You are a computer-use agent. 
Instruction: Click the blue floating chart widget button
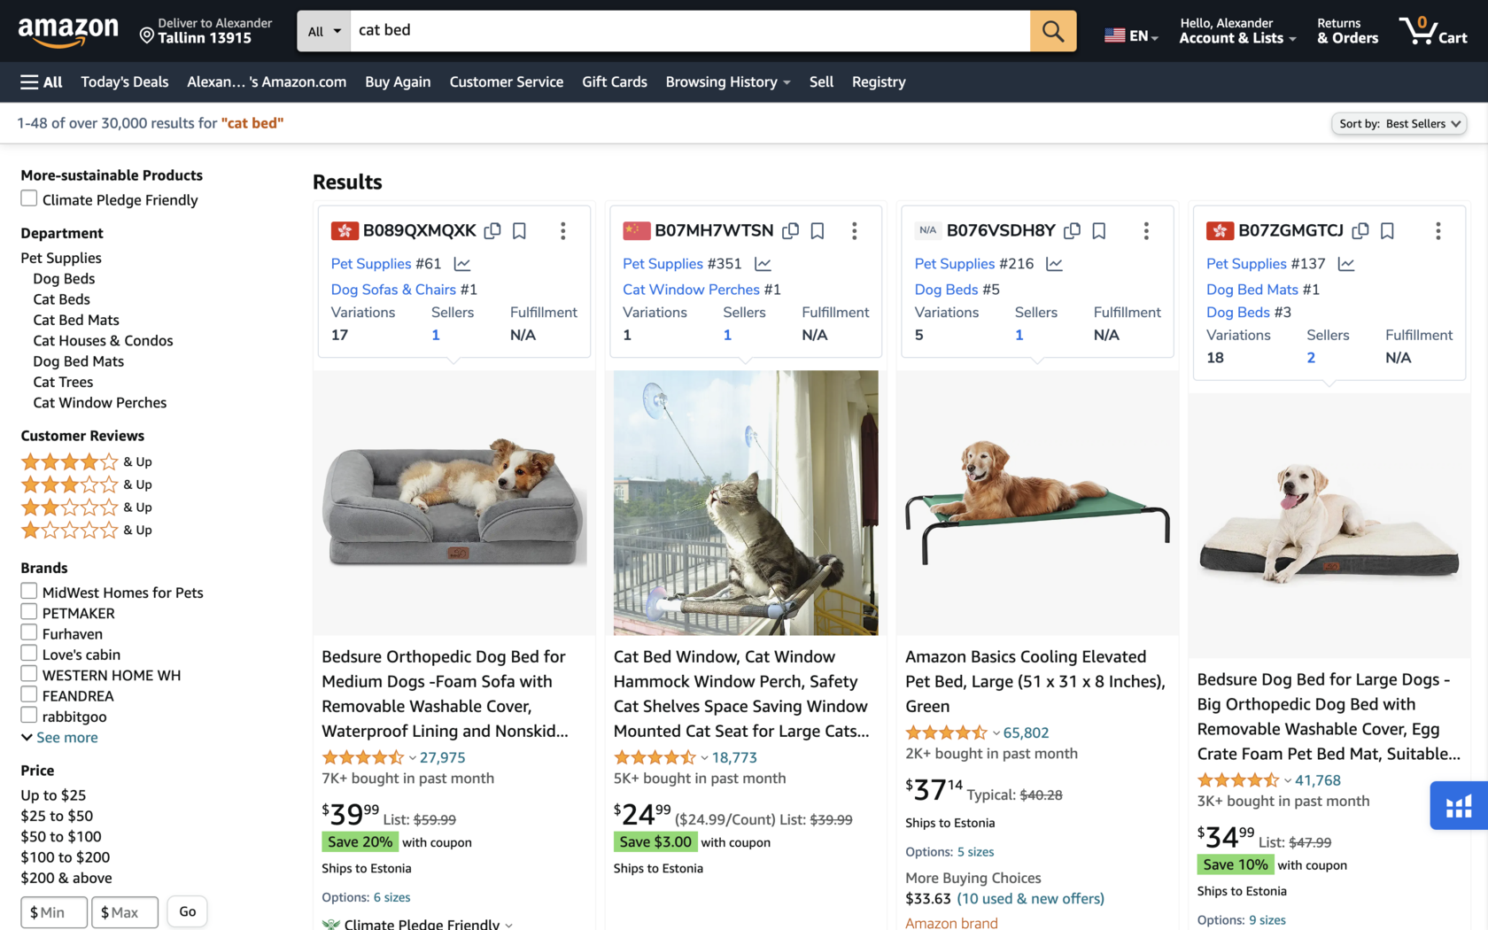[1459, 805]
